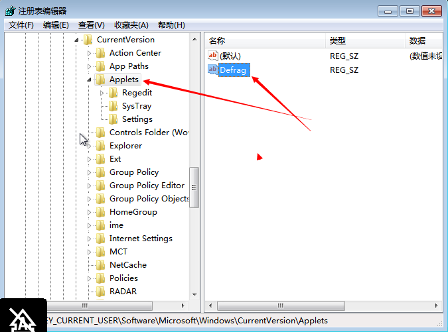
Task: Click the App Paths folder icon
Action: click(100, 66)
